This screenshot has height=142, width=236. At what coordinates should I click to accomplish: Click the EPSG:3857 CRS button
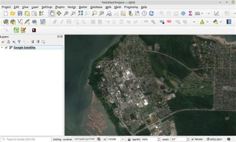pyautogui.click(x=214, y=139)
